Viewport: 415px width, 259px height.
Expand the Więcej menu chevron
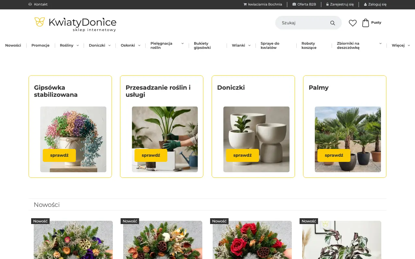pyautogui.click(x=409, y=46)
